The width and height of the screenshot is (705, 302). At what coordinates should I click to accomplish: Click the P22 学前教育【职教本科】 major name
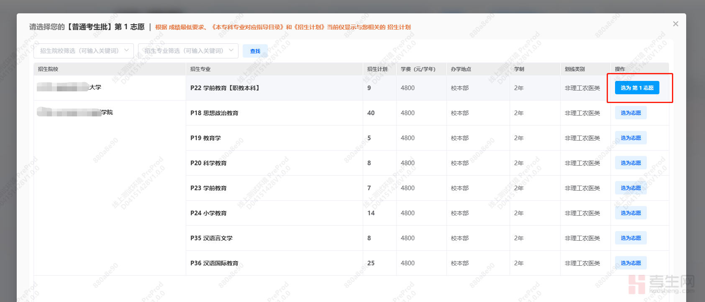coord(225,88)
